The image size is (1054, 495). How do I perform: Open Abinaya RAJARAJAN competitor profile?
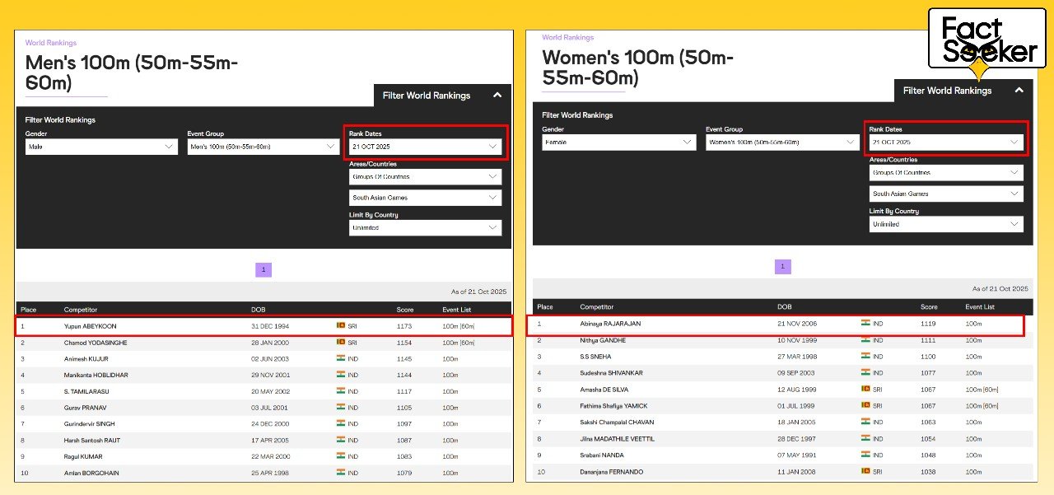[x=610, y=324]
